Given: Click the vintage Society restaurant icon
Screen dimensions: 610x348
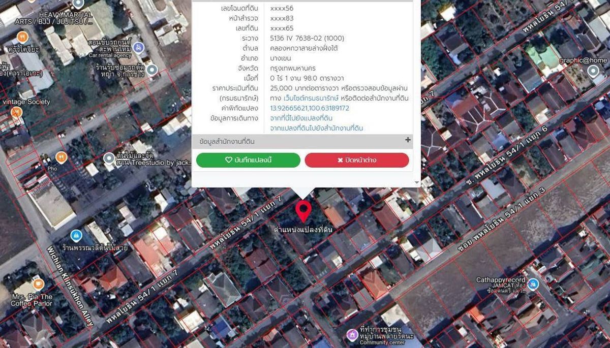Looking at the screenshot, I should 16,111.
